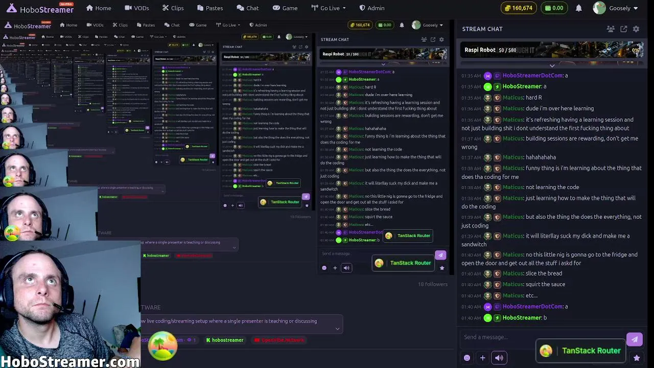Click the nested stream's Raspi Robot goal bar
Viewport: 654px width, 368px height.
point(383,54)
